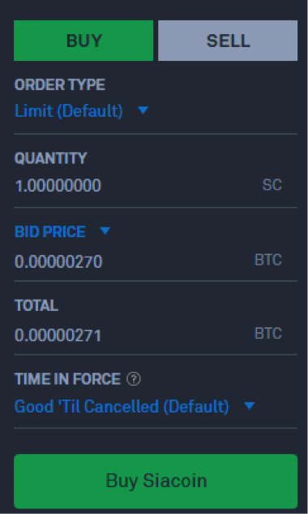Click the BTC unit next to total

[x=268, y=334]
